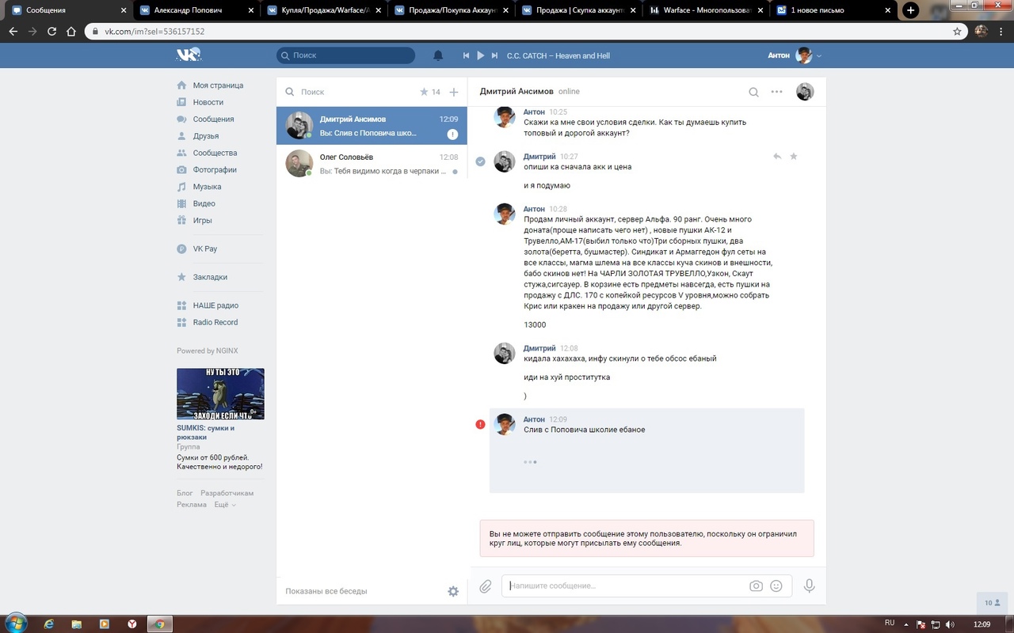Viewport: 1014px width, 633px height.
Task: Click the microphone voice message icon
Action: click(x=809, y=586)
